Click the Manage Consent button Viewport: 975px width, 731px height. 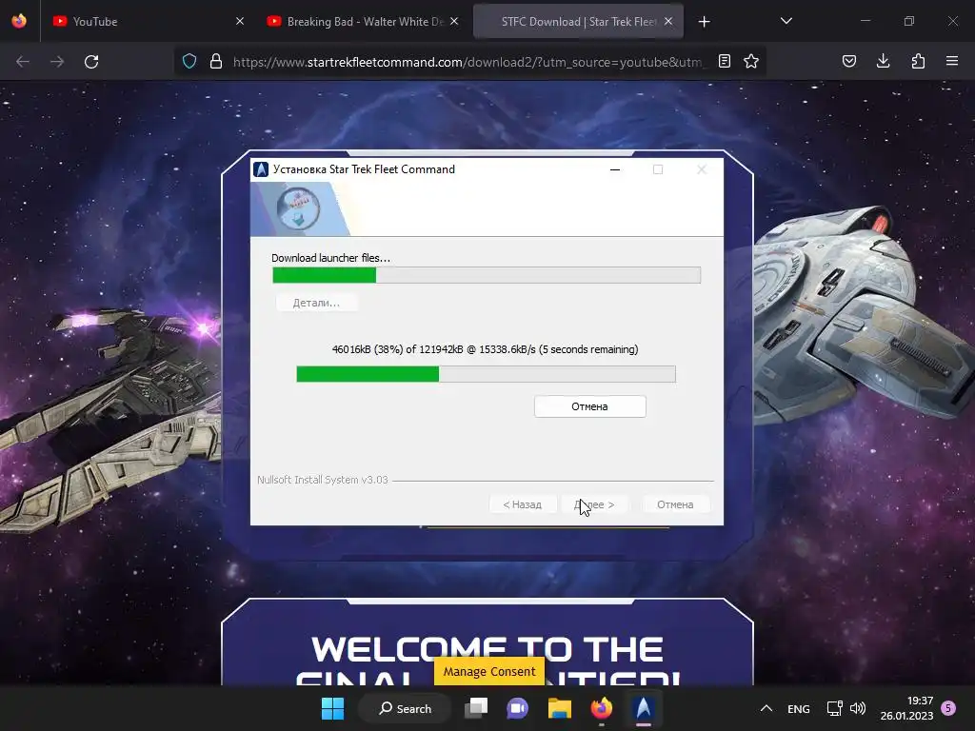489,671
